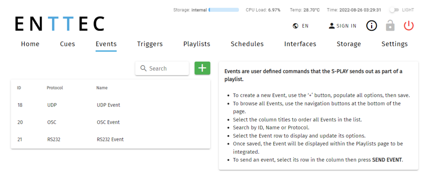Open the circled info icon
The width and height of the screenshot is (428, 177).
371,26
